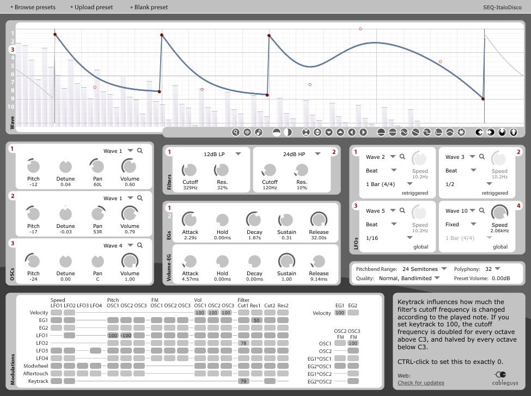Click EG1 to Res1 modulation slot showing 50
The width and height of the screenshot is (531, 396).
[x=257, y=320]
